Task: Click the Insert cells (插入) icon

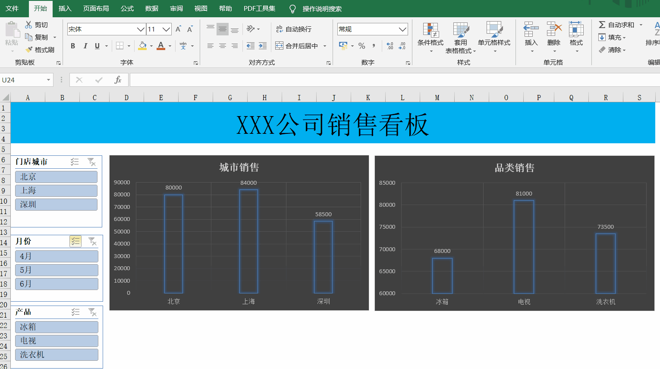Action: point(531,29)
